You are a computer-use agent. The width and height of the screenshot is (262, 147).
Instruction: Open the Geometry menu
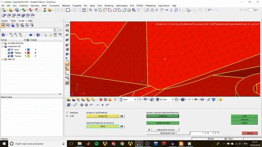[x=35, y=5]
